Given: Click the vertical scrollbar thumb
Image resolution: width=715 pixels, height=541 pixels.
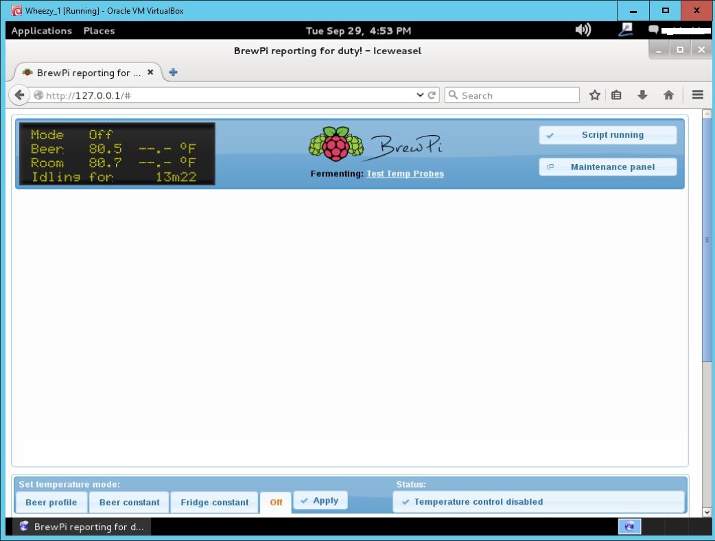Looking at the screenshot, I should click(707, 240).
